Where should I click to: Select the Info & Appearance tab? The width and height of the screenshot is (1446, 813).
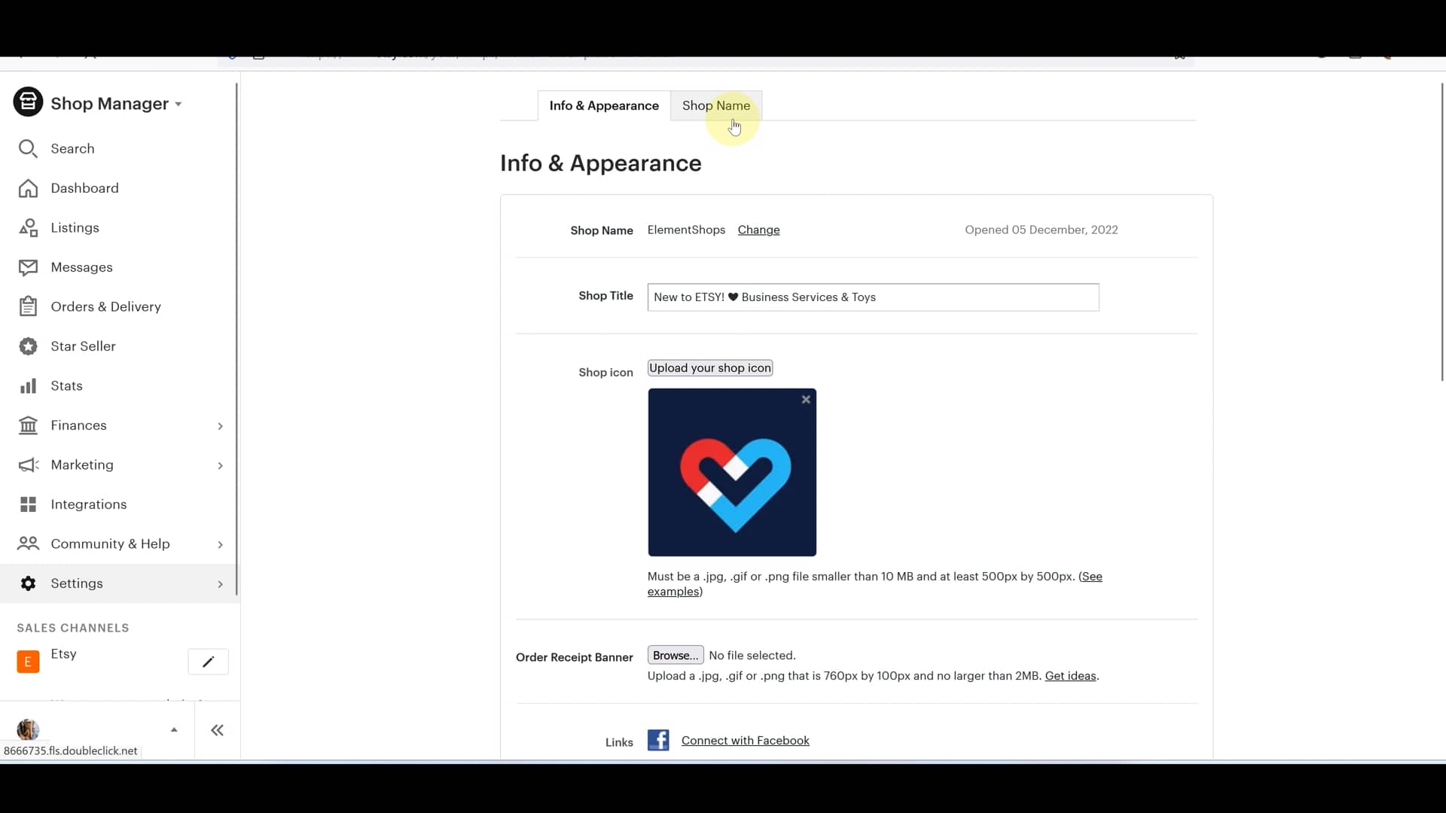click(x=604, y=105)
